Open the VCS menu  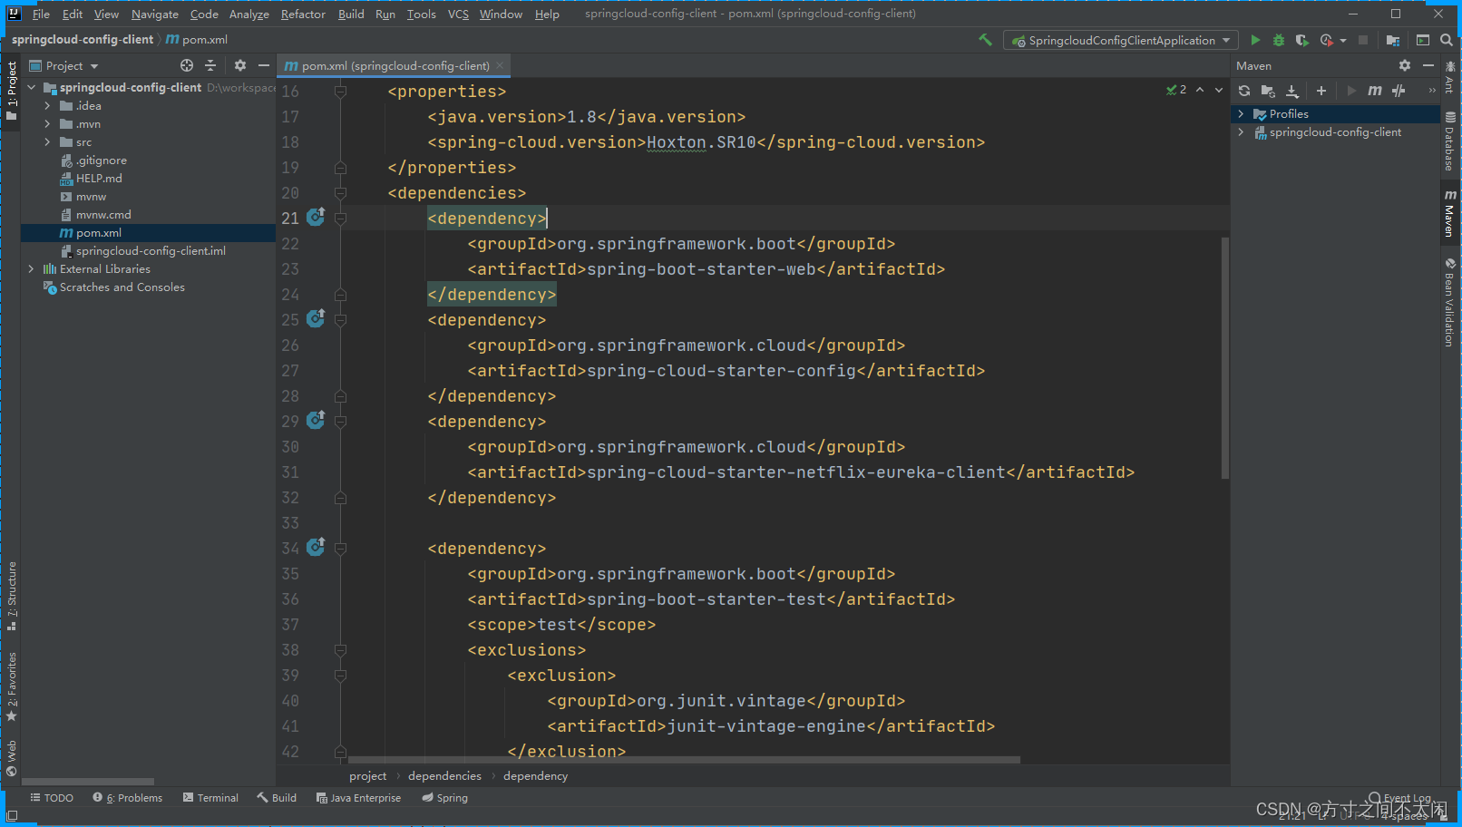pos(458,14)
